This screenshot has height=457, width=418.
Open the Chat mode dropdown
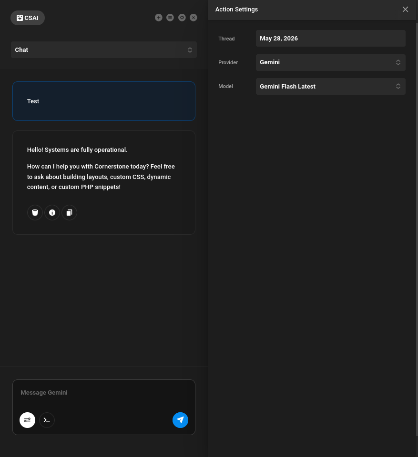click(103, 50)
